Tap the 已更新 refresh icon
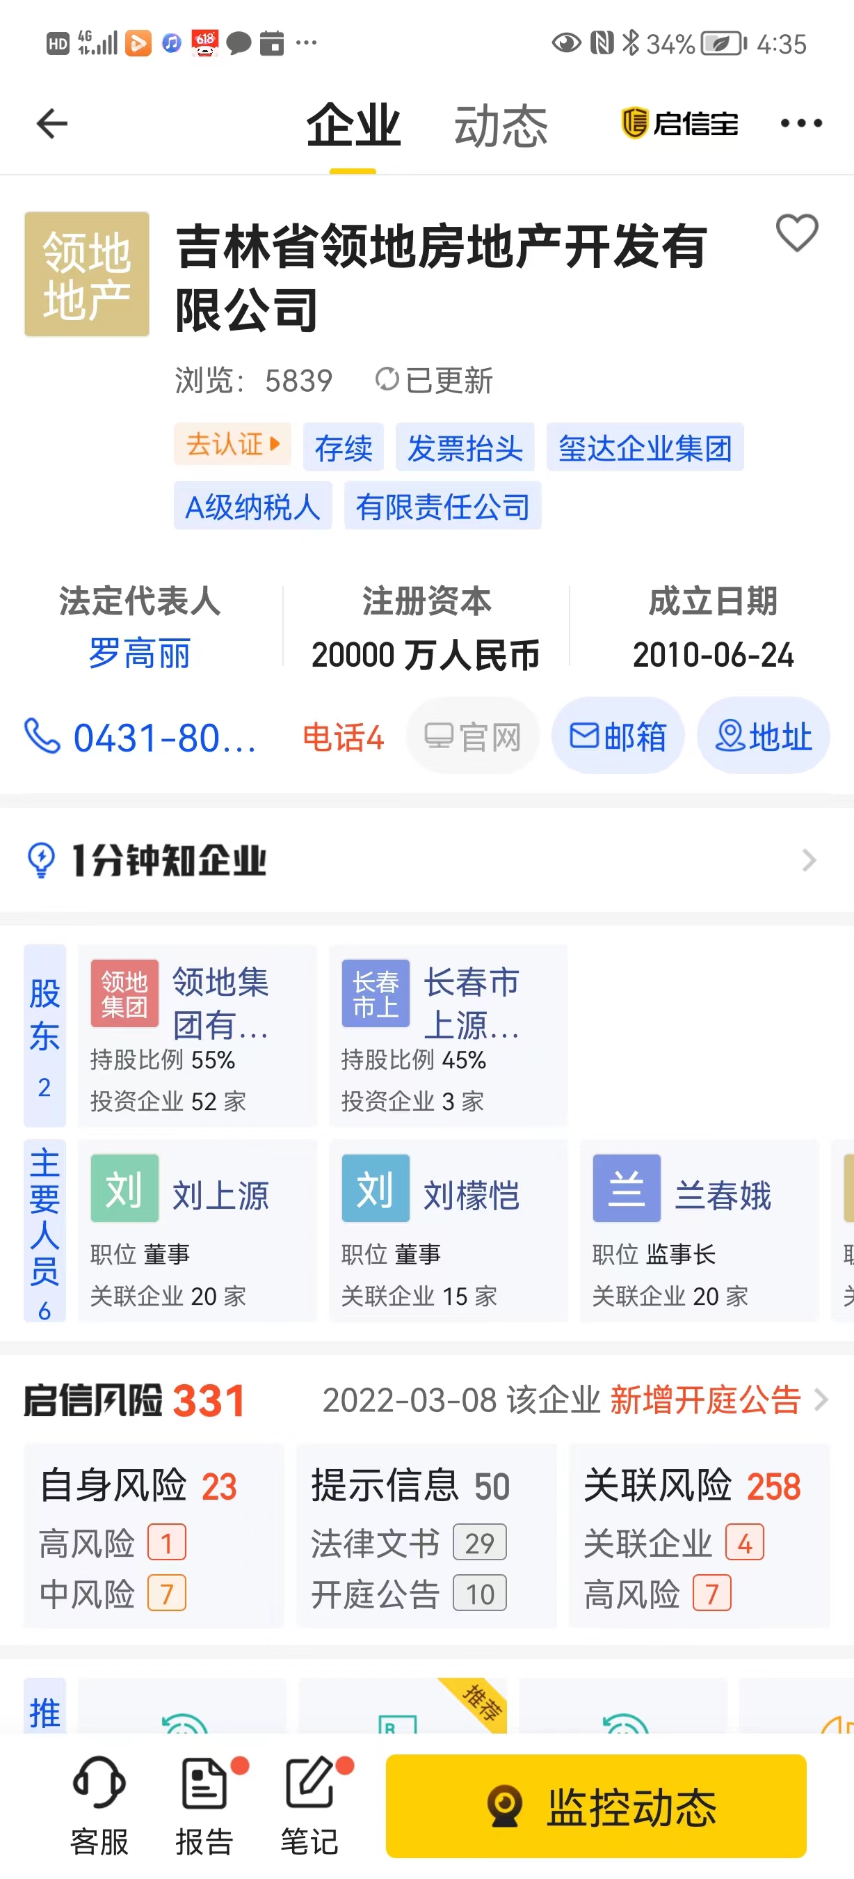The image size is (854, 1879). pos(386,379)
